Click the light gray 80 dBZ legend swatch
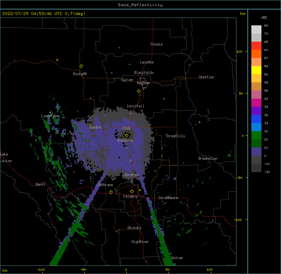Image resolution: width=281 pixels, height=274 pixels. [256, 29]
